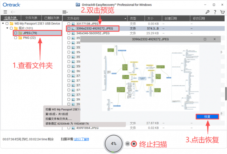Select the WD My Passport 25E1 USB Device
The width and height of the screenshot is (227, 154).
tap(37, 24)
